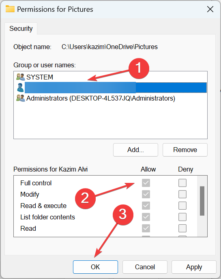Click the Add... button
This screenshot has width=221, height=279.
[135, 150]
